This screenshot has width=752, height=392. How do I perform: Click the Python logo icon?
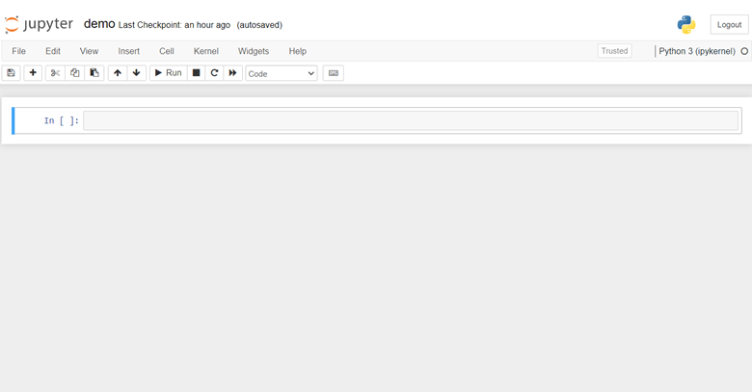pyautogui.click(x=686, y=24)
